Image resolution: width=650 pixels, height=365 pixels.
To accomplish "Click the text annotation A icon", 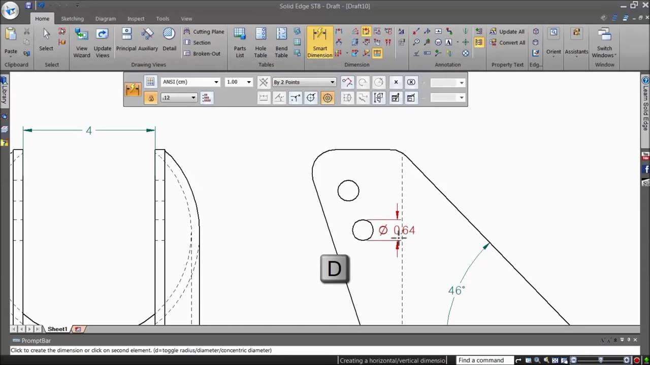I will click(448, 43).
